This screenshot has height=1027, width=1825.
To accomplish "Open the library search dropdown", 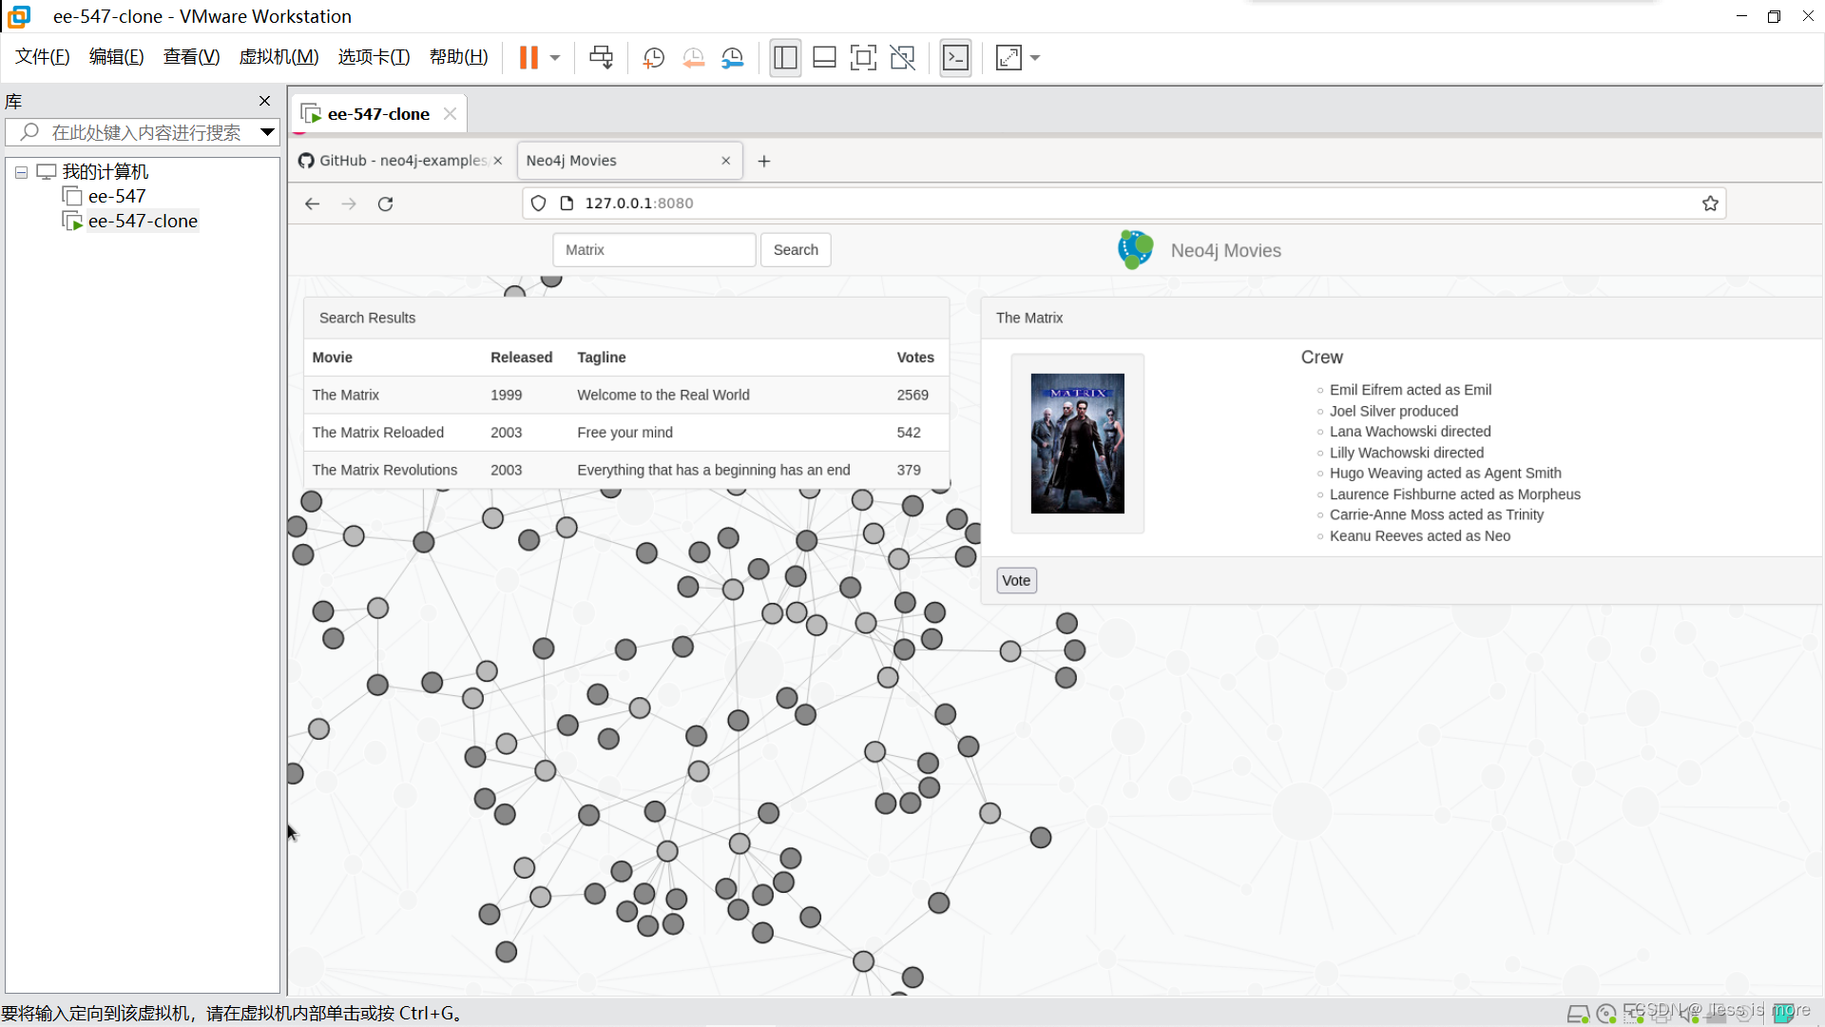I will [267, 132].
